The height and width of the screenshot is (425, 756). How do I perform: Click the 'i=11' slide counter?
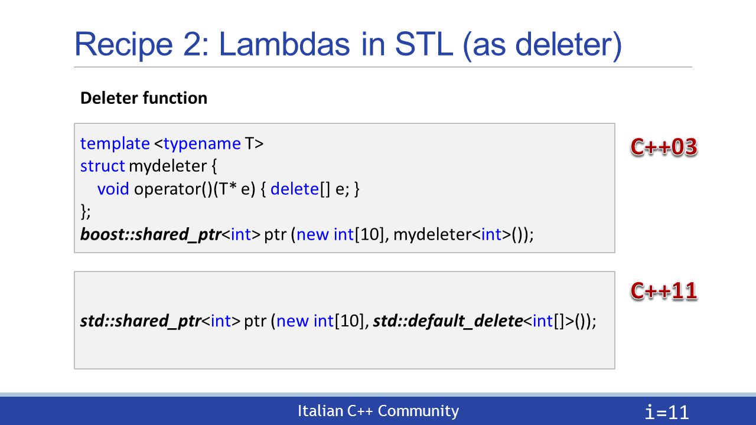click(x=667, y=412)
